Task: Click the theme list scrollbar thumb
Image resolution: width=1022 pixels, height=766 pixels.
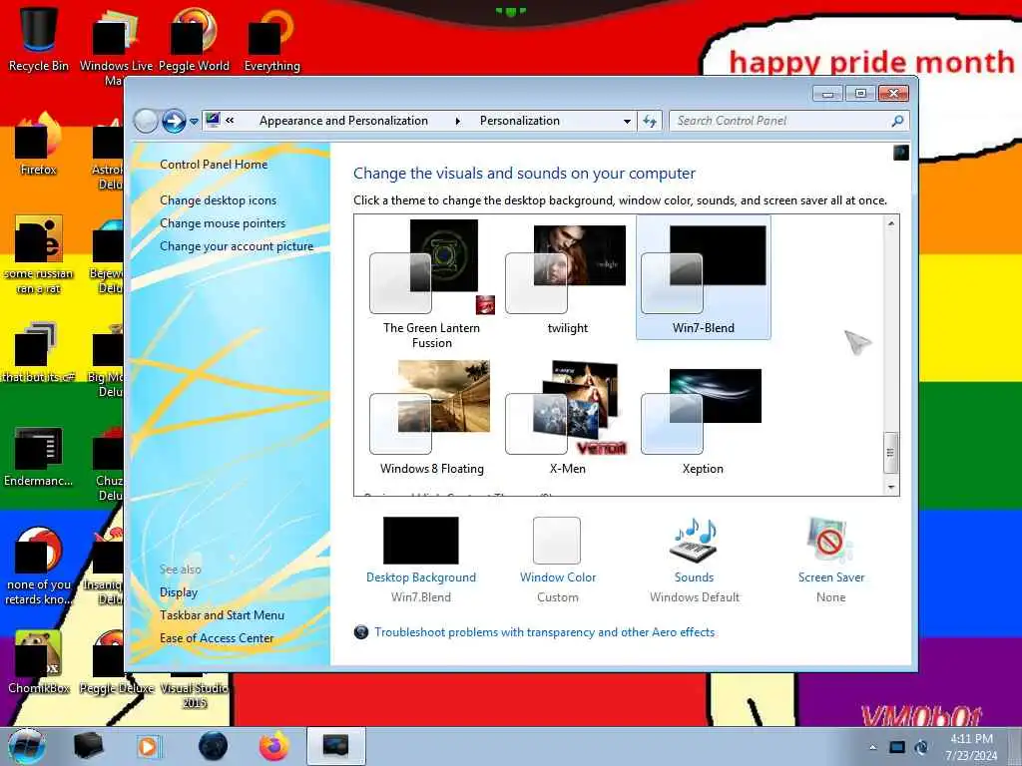Action: (891, 452)
